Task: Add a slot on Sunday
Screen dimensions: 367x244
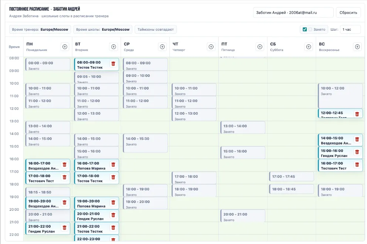Action: 357,47
